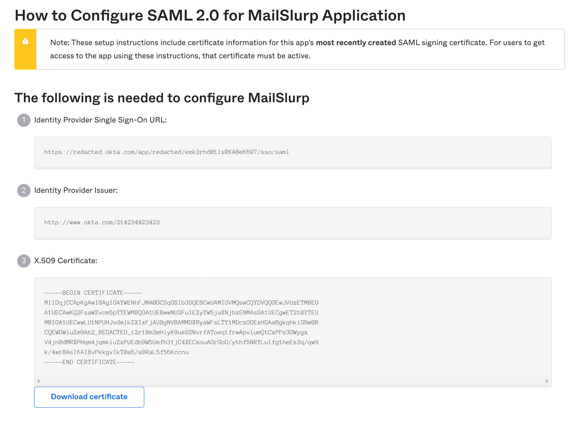This screenshot has width=581, height=423.
Task: Click the right scroll arrow under the certificate
Action: pos(547,381)
